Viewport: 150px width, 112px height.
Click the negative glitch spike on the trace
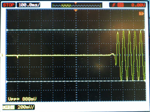pos(18,57)
